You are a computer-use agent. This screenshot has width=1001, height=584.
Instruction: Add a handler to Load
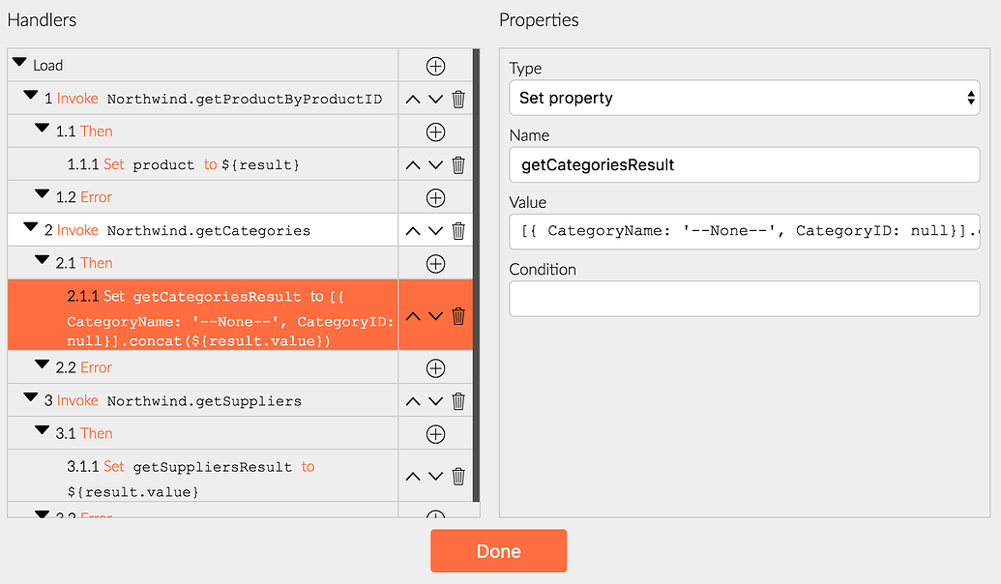[x=435, y=66]
